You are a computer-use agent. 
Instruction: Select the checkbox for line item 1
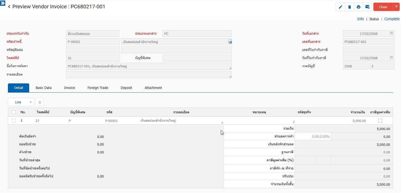pos(14,121)
